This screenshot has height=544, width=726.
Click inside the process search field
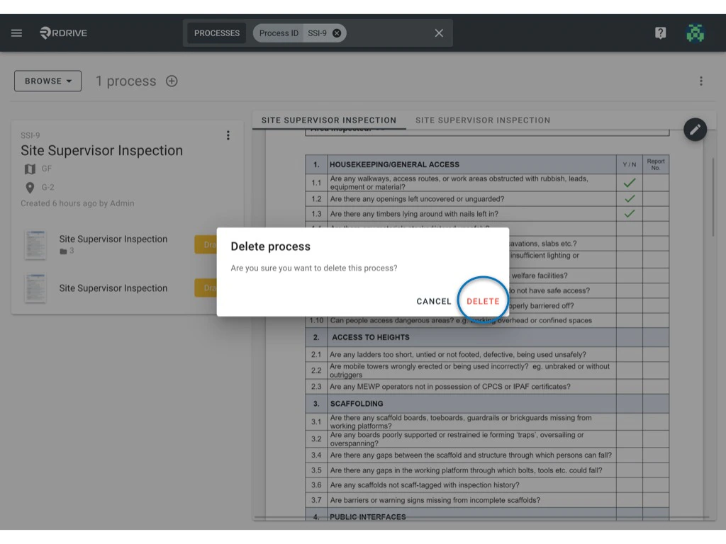[x=386, y=33]
